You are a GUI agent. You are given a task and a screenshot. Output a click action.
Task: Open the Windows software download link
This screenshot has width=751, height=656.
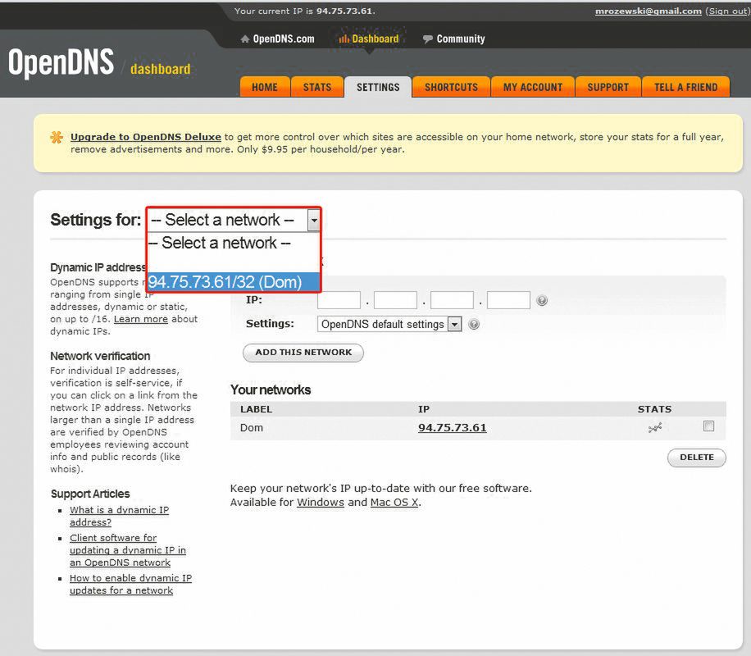[x=321, y=502]
